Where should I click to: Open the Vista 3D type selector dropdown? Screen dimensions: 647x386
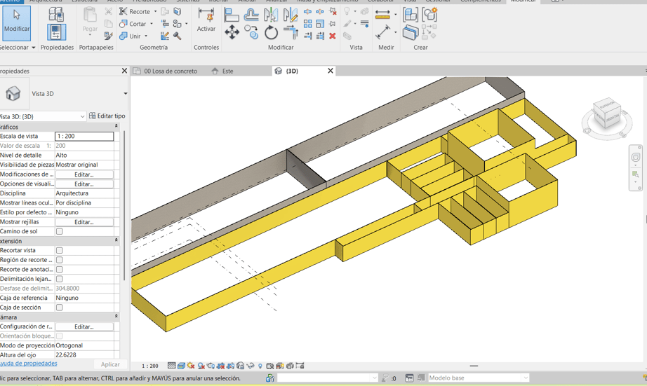[x=125, y=94]
